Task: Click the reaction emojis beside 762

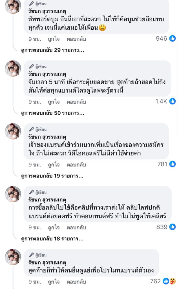Action: pos(169,281)
